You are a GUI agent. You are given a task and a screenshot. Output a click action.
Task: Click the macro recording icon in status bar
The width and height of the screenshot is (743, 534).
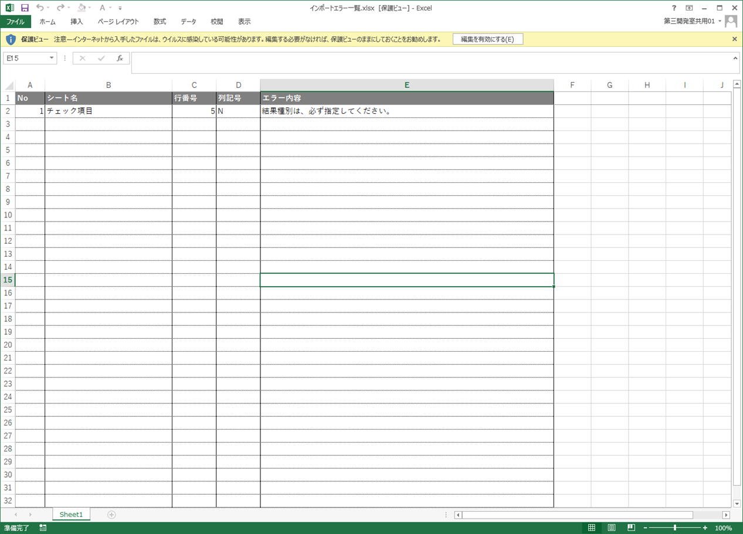point(43,528)
